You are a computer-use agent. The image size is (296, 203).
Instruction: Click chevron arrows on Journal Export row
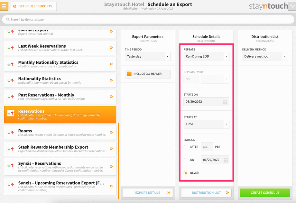pyautogui.click(x=111, y=32)
